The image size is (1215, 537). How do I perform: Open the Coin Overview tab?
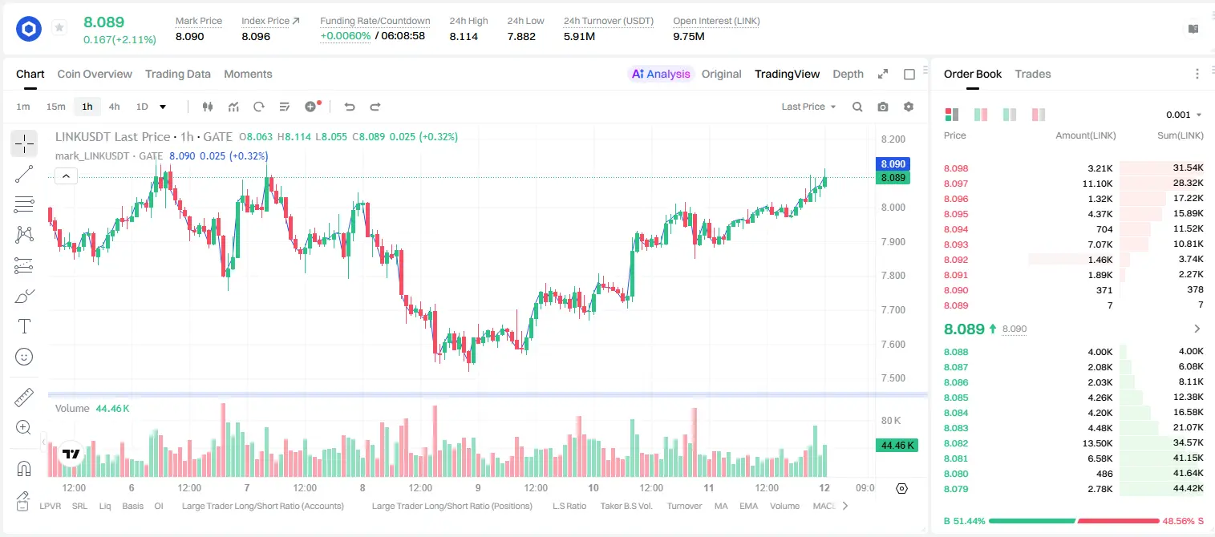tap(95, 74)
